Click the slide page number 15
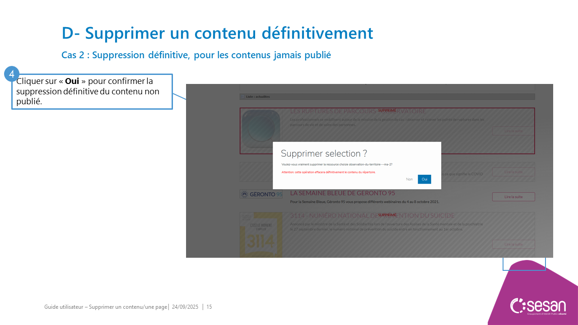The image size is (578, 325). (209, 307)
